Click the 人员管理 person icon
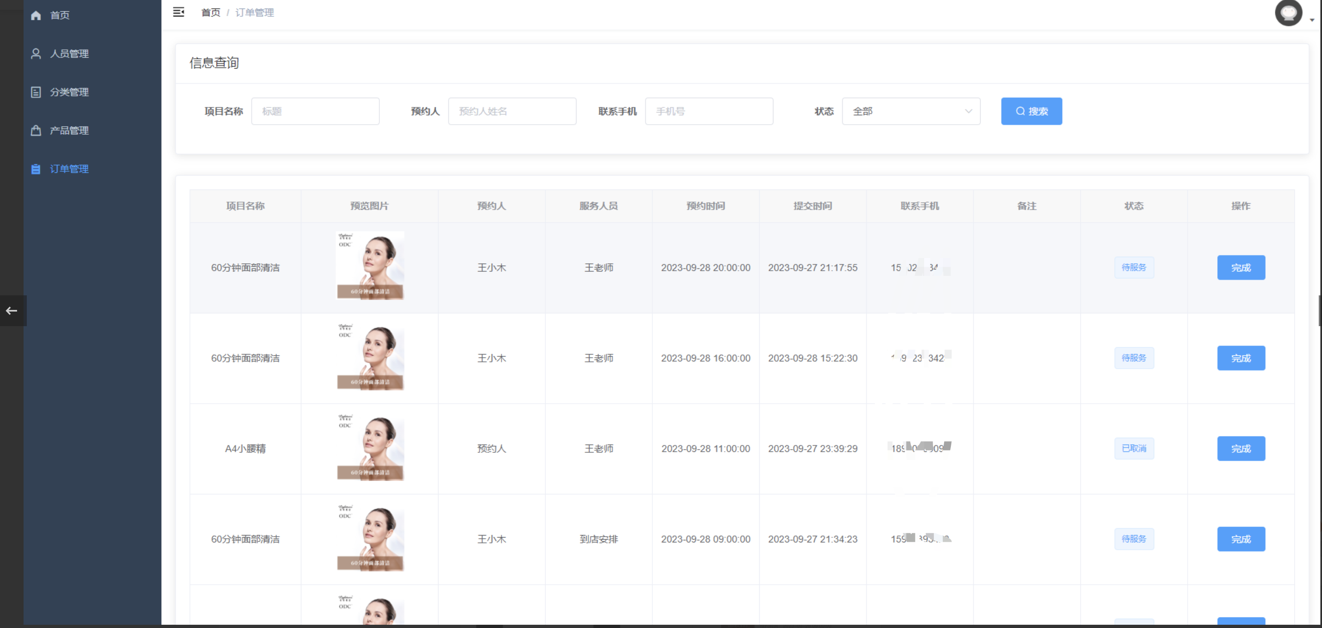This screenshot has width=1322, height=628. coord(36,54)
